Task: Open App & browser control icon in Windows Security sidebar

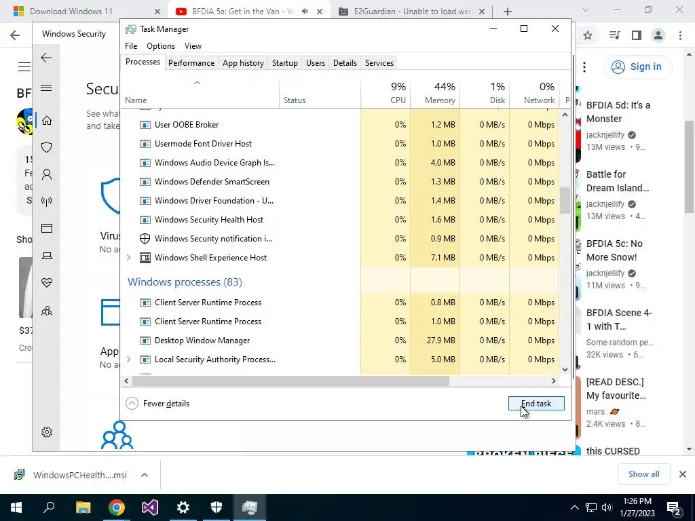Action: (x=47, y=228)
